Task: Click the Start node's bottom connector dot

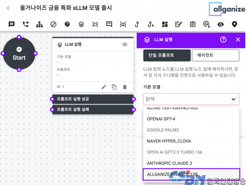Action: pos(19,70)
